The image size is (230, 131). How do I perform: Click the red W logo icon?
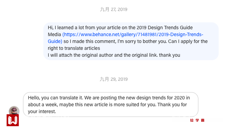13,120
